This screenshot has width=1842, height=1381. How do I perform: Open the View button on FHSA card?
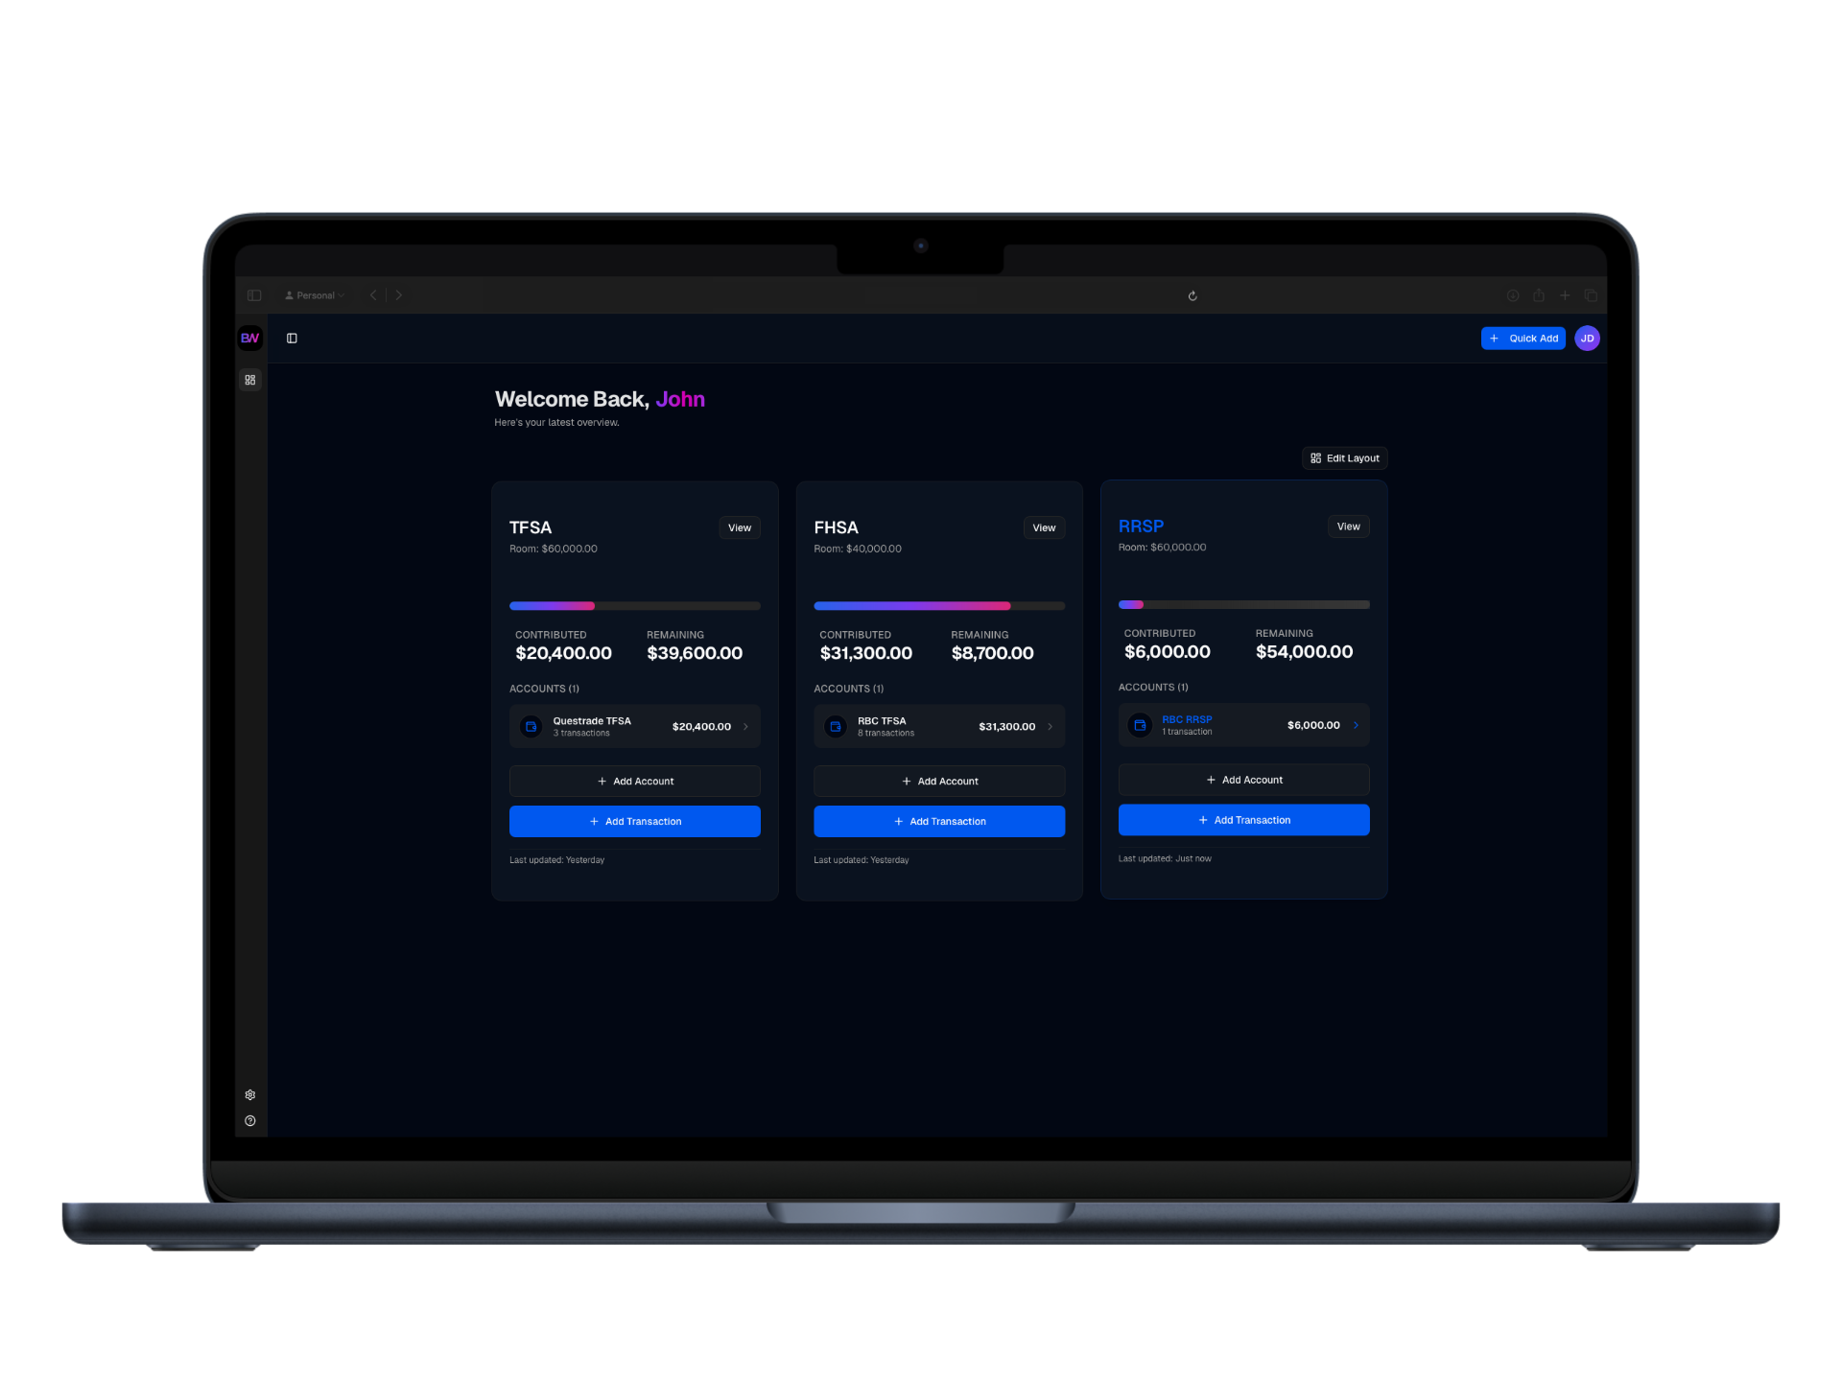(x=1043, y=527)
